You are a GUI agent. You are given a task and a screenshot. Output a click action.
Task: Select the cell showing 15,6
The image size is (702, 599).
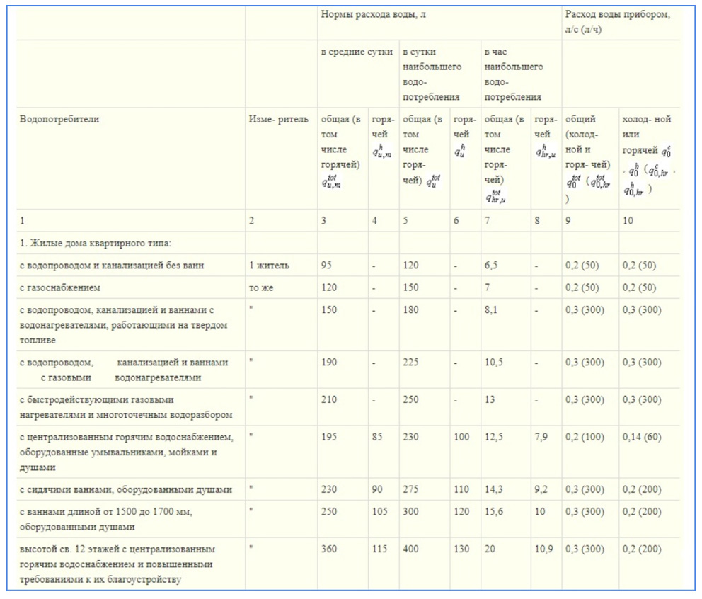coord(495,512)
